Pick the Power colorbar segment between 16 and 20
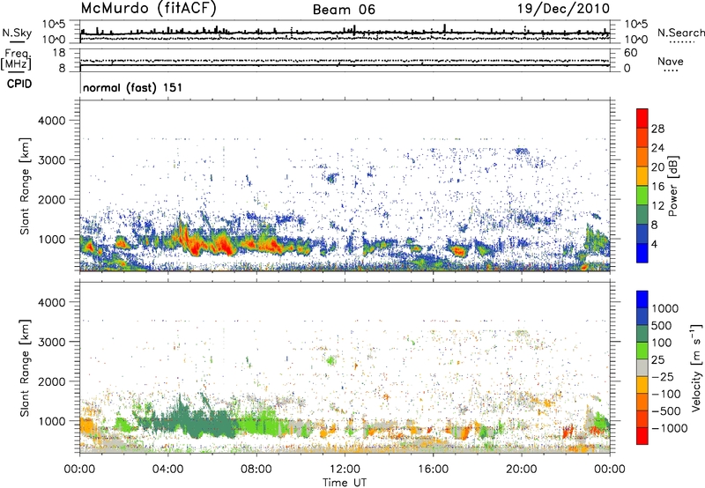705x488 pixels. 642,176
